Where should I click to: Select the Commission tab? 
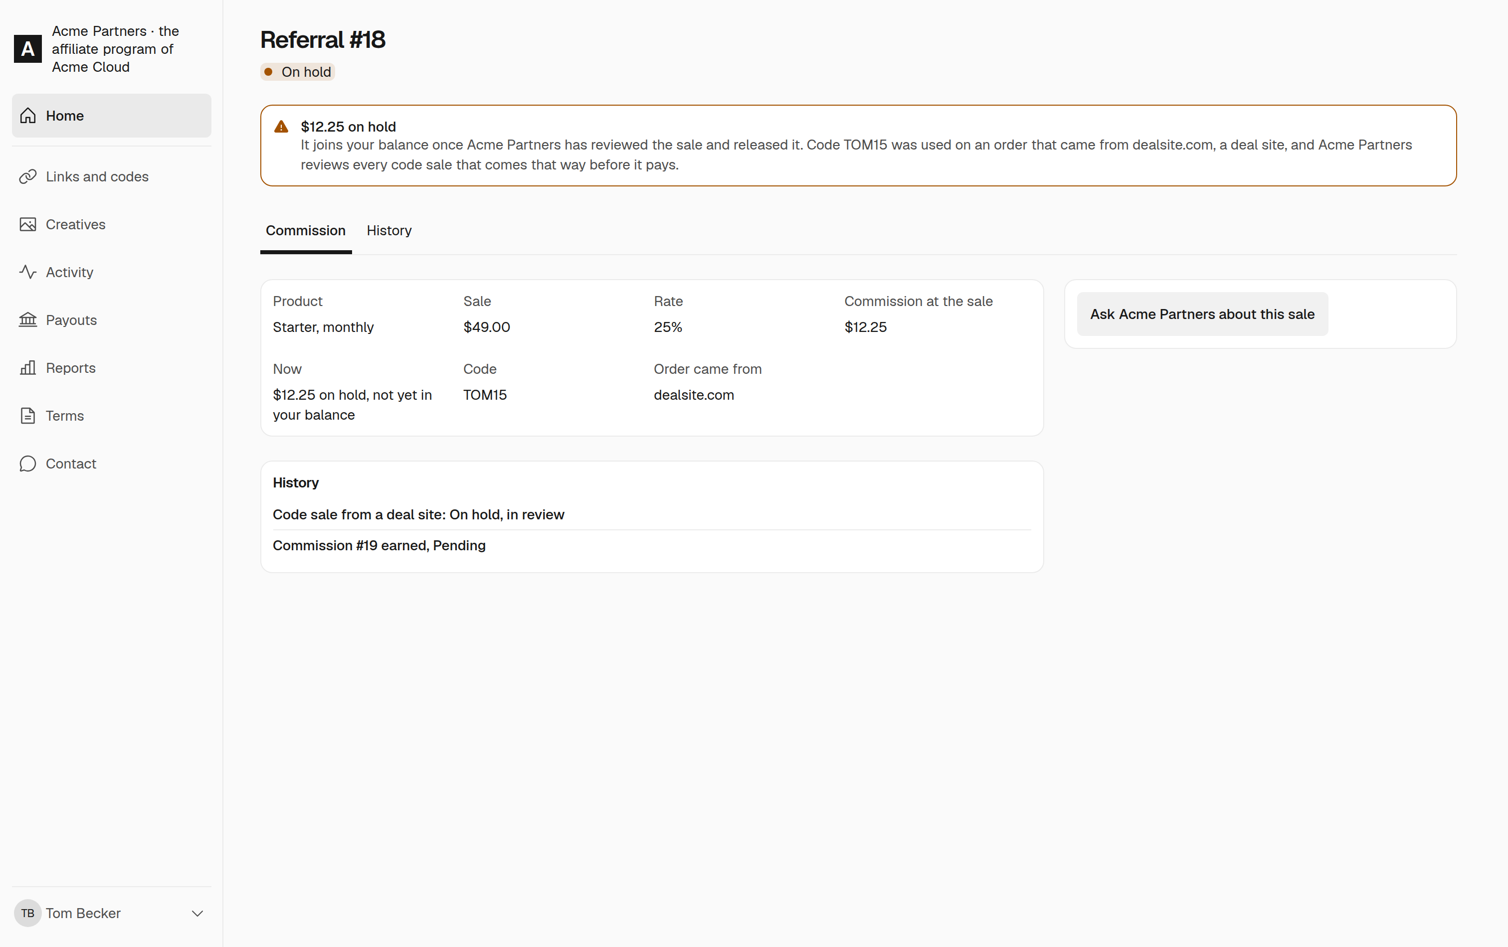306,230
